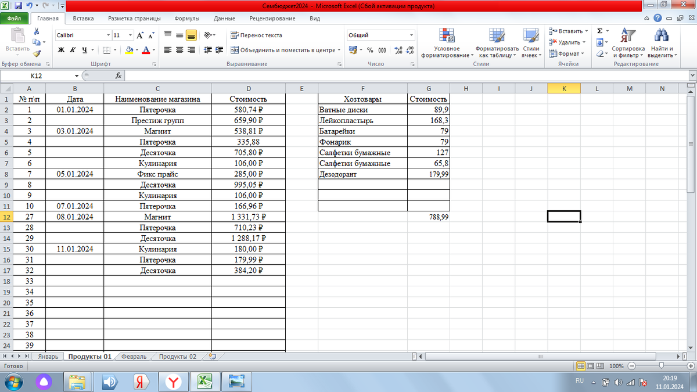697x392 pixels.
Task: Open Форматировать как таблицу gallery
Action: [496, 42]
